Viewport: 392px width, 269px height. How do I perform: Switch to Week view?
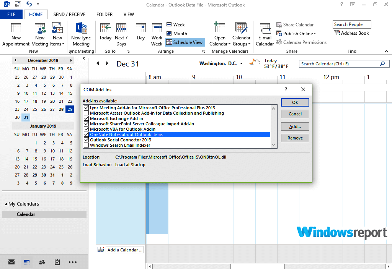pos(175,24)
